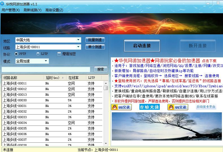223x152 pixels.
Task: Enable the 增强加密 checkbox
Action: click(x=59, y=54)
